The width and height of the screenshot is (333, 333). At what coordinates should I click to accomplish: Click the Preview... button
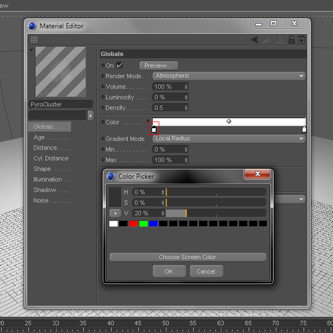[159, 65]
